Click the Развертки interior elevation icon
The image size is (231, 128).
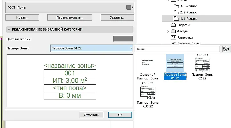(173, 37)
